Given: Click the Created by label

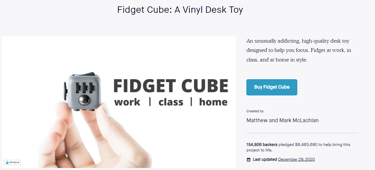Looking at the screenshot, I should 255,111.
